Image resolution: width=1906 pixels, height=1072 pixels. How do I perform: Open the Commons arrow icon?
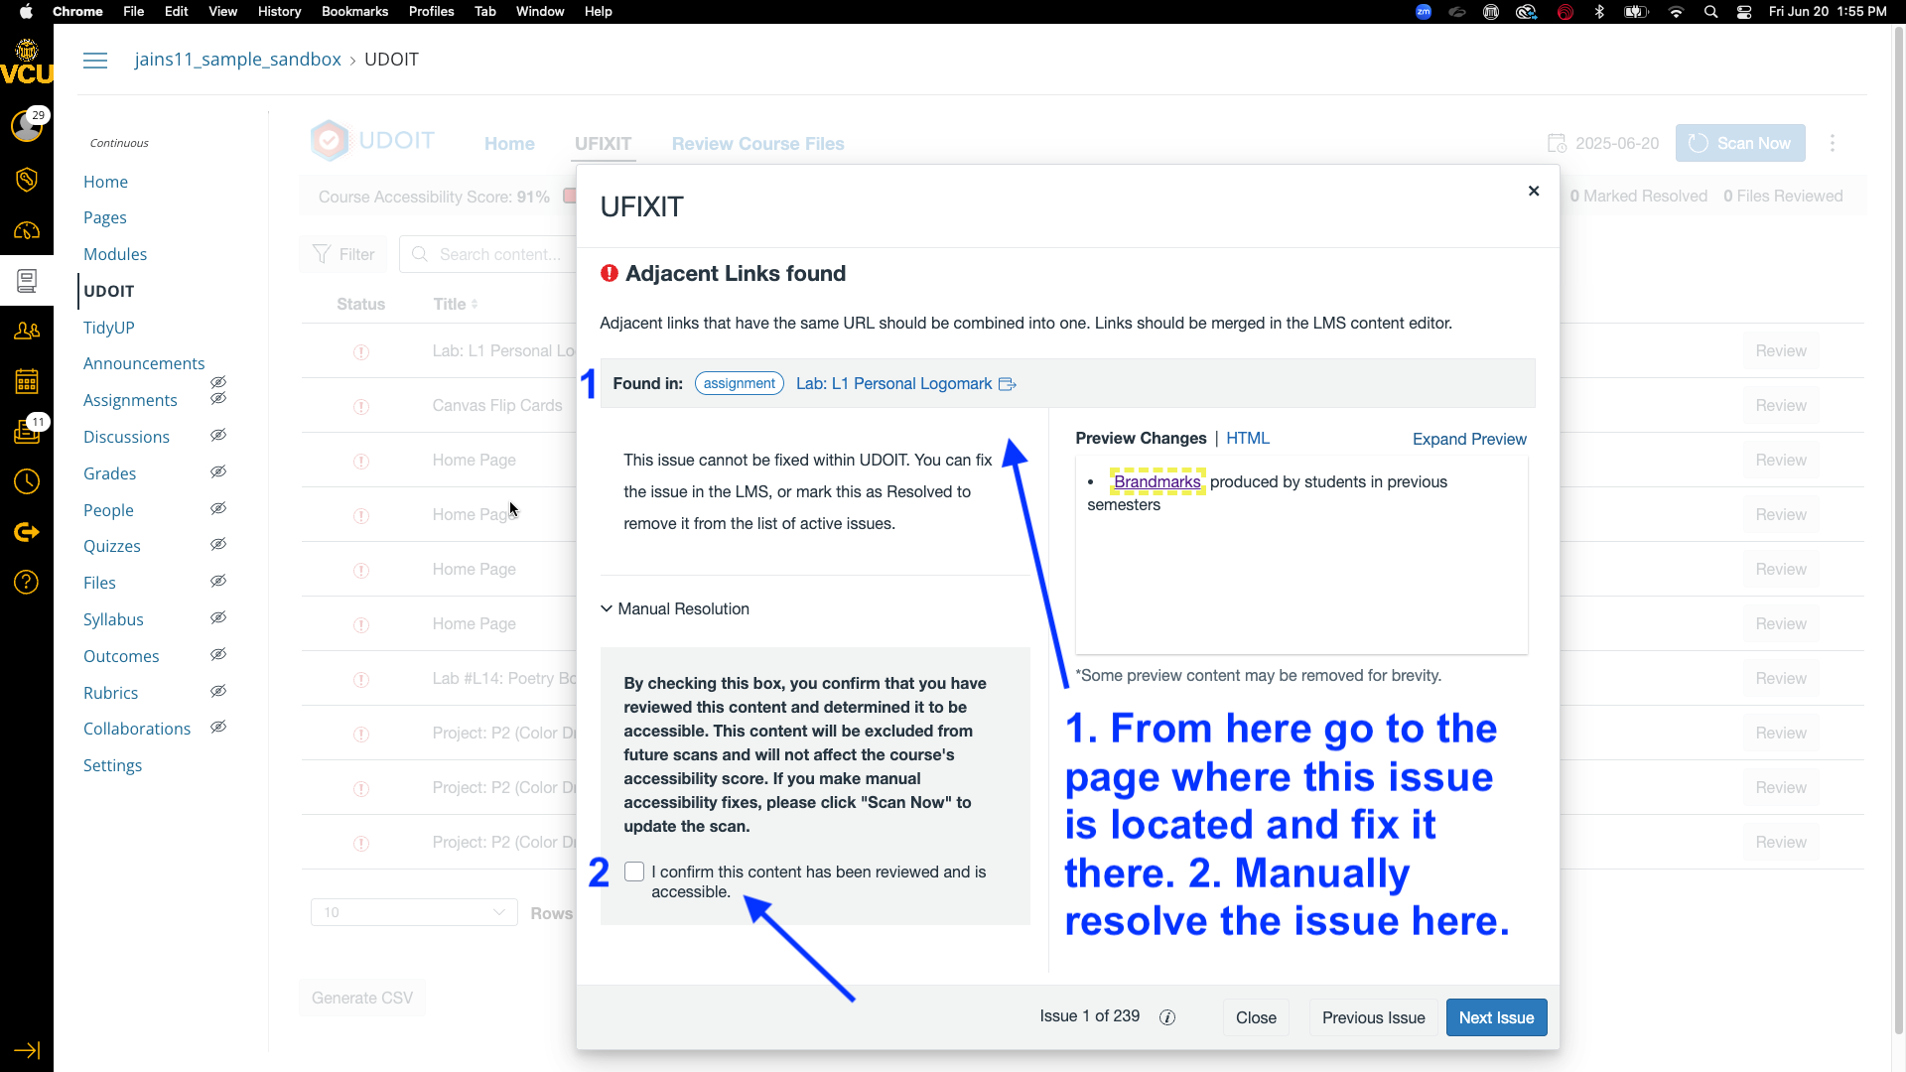pos(27,532)
